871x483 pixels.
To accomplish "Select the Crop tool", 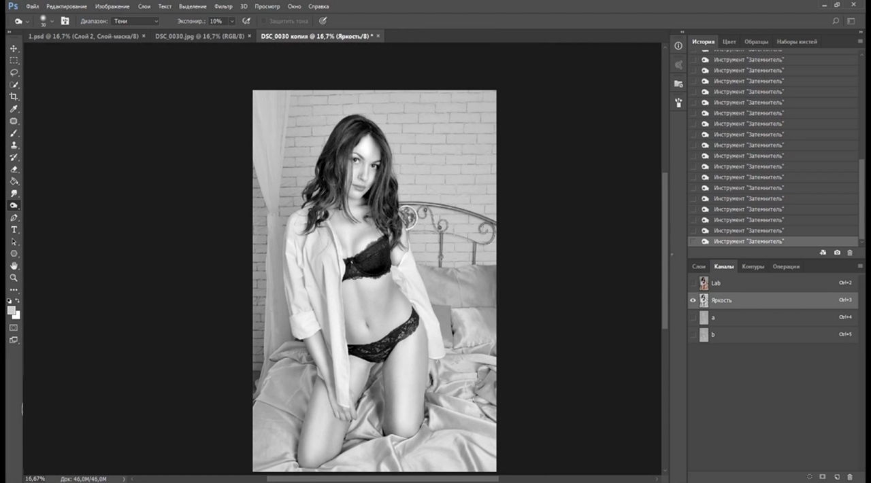I will coord(14,96).
